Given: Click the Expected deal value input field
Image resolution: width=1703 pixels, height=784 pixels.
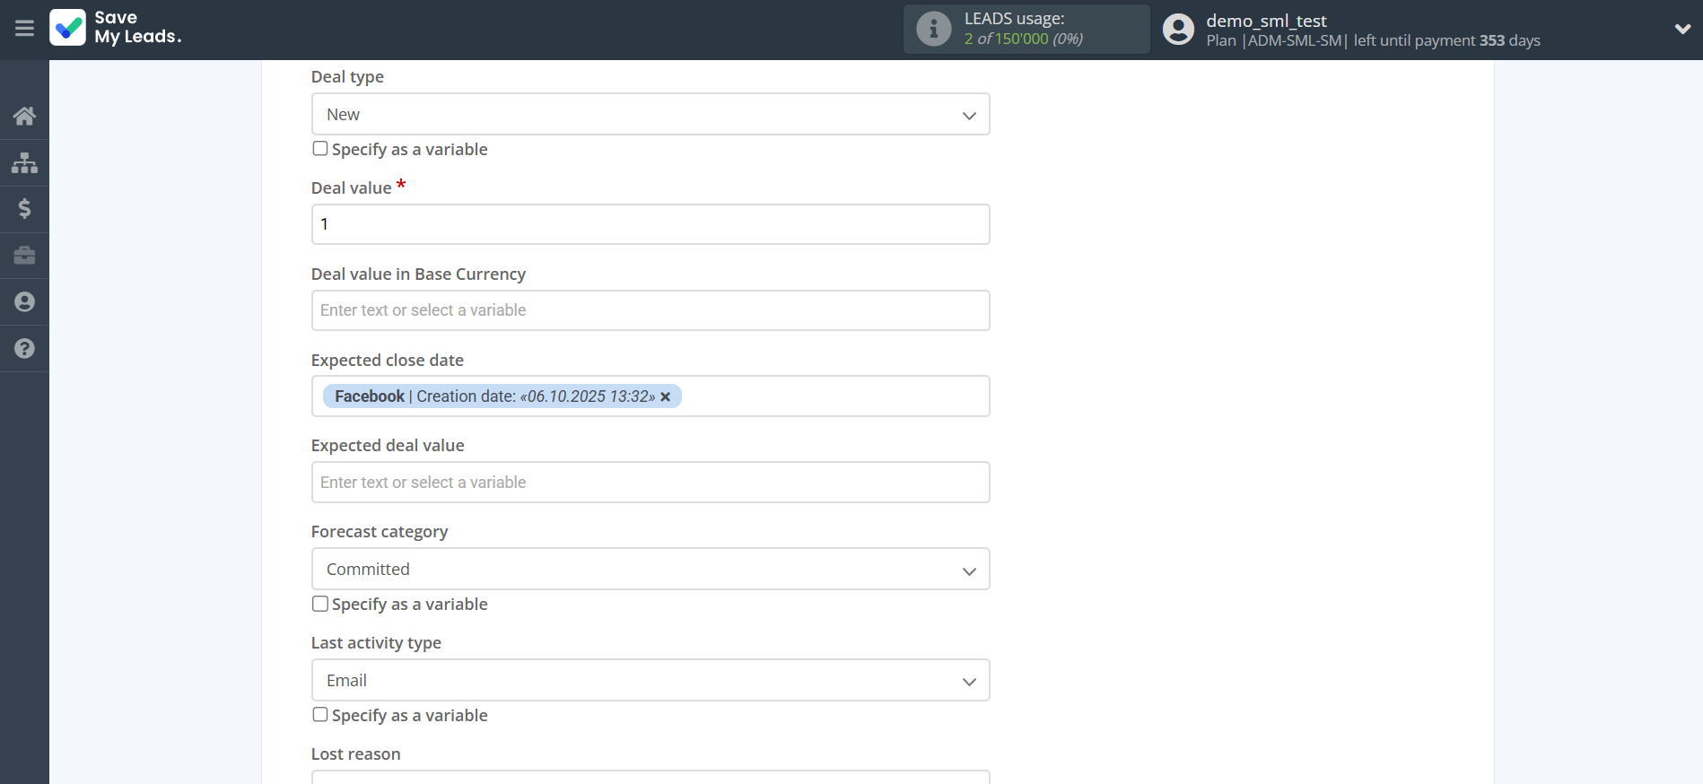Looking at the screenshot, I should point(650,483).
